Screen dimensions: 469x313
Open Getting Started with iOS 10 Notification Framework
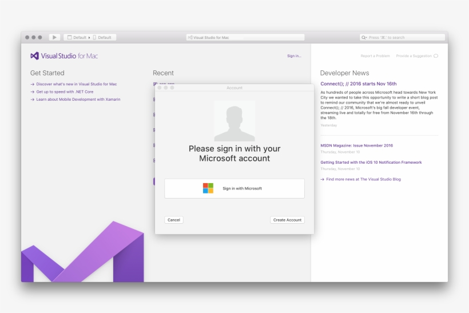371,162
